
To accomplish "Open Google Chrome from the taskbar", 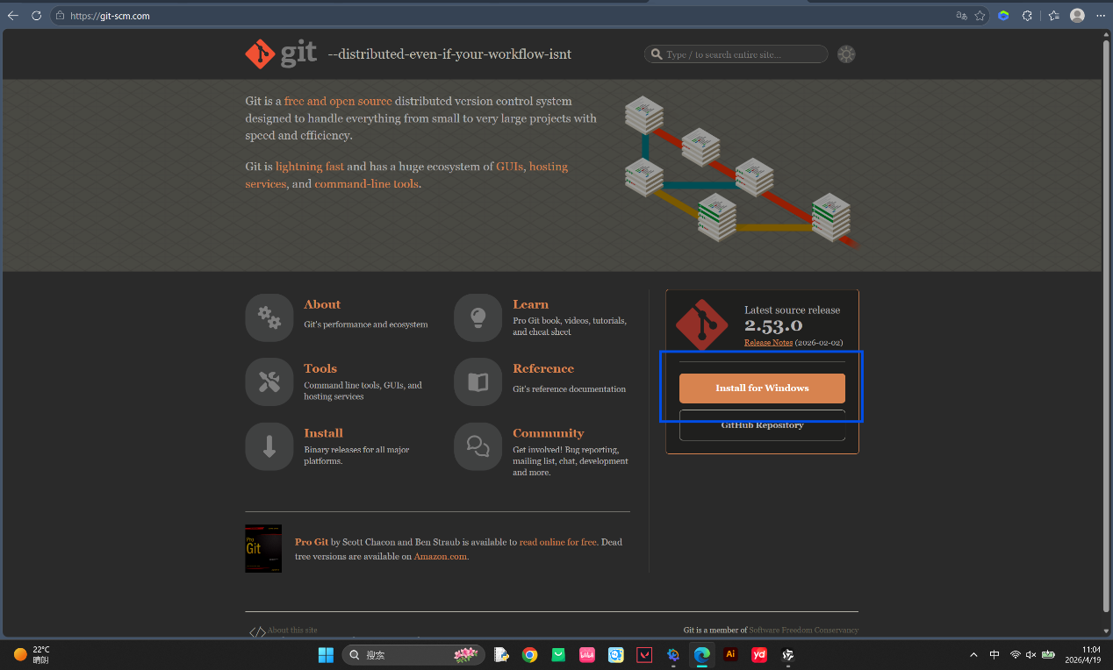I will pyautogui.click(x=529, y=654).
